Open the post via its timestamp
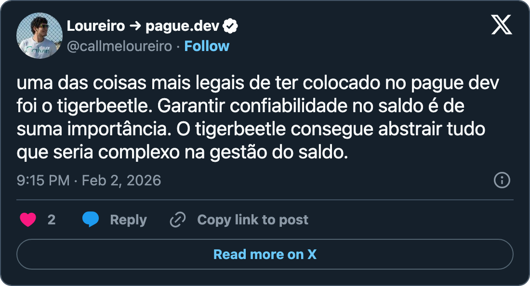 [42, 181]
